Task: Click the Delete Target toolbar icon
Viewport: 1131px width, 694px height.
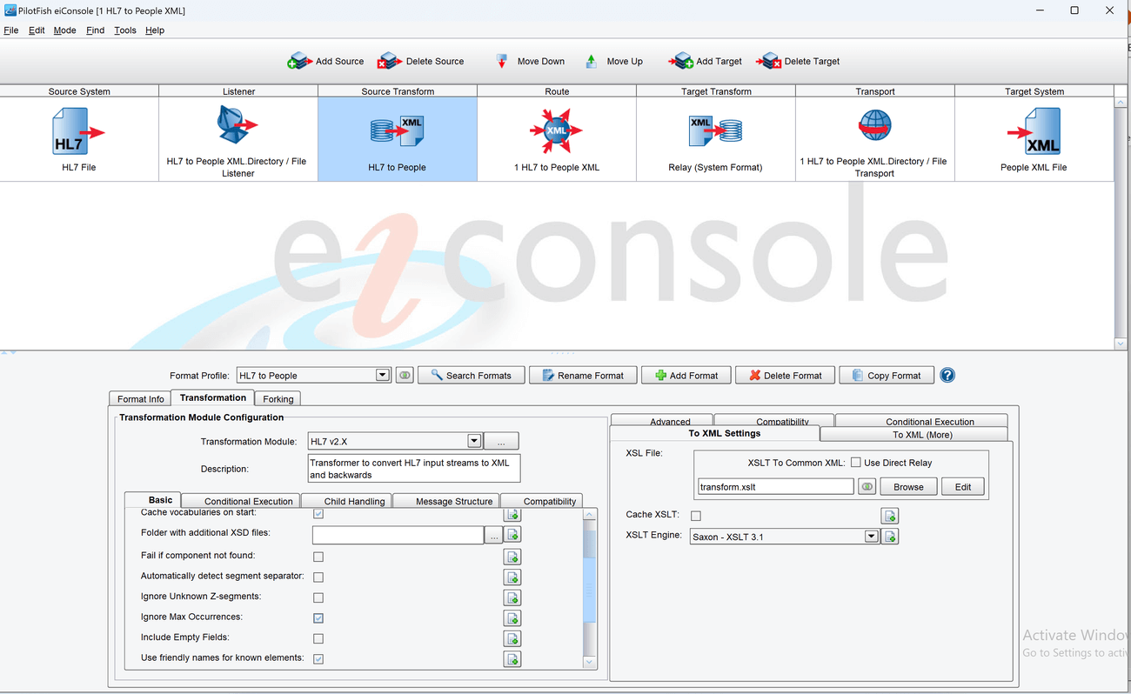Action: click(769, 61)
